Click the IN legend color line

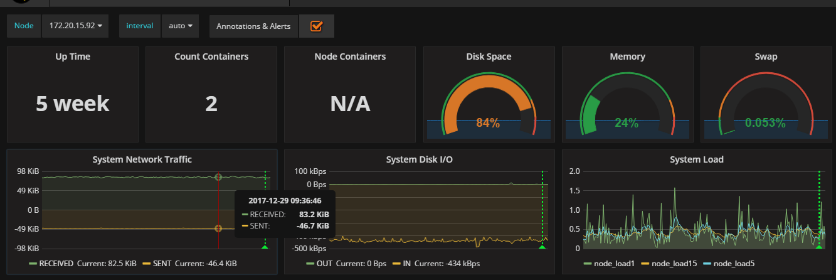coord(398,263)
